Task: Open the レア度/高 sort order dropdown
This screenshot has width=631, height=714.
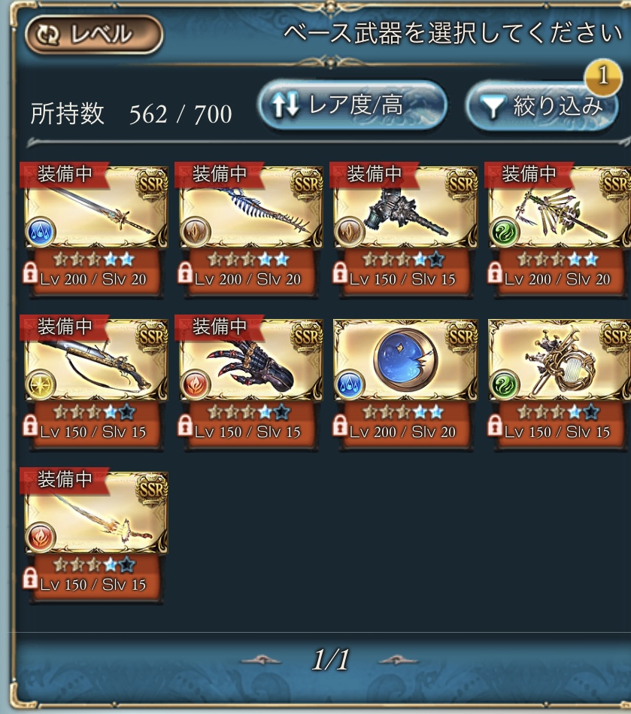Action: coord(353,105)
